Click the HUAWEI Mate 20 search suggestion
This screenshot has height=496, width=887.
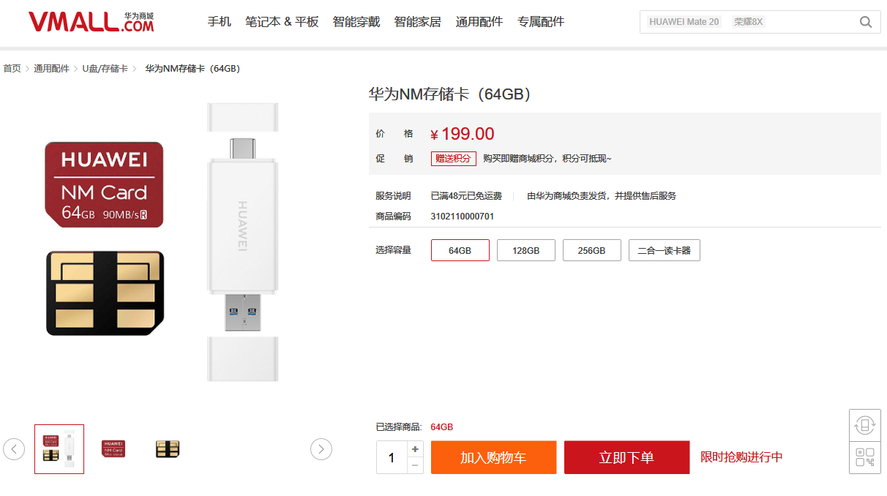coord(682,21)
